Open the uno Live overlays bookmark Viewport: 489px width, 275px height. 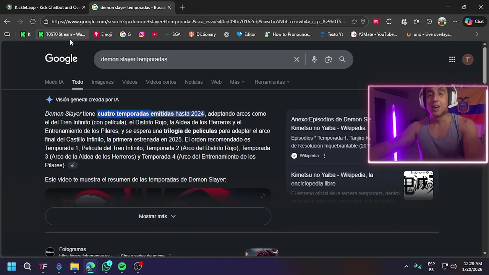[x=429, y=34]
